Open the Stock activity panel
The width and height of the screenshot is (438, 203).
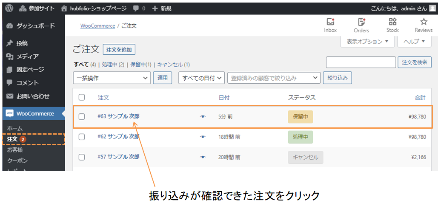tap(392, 25)
